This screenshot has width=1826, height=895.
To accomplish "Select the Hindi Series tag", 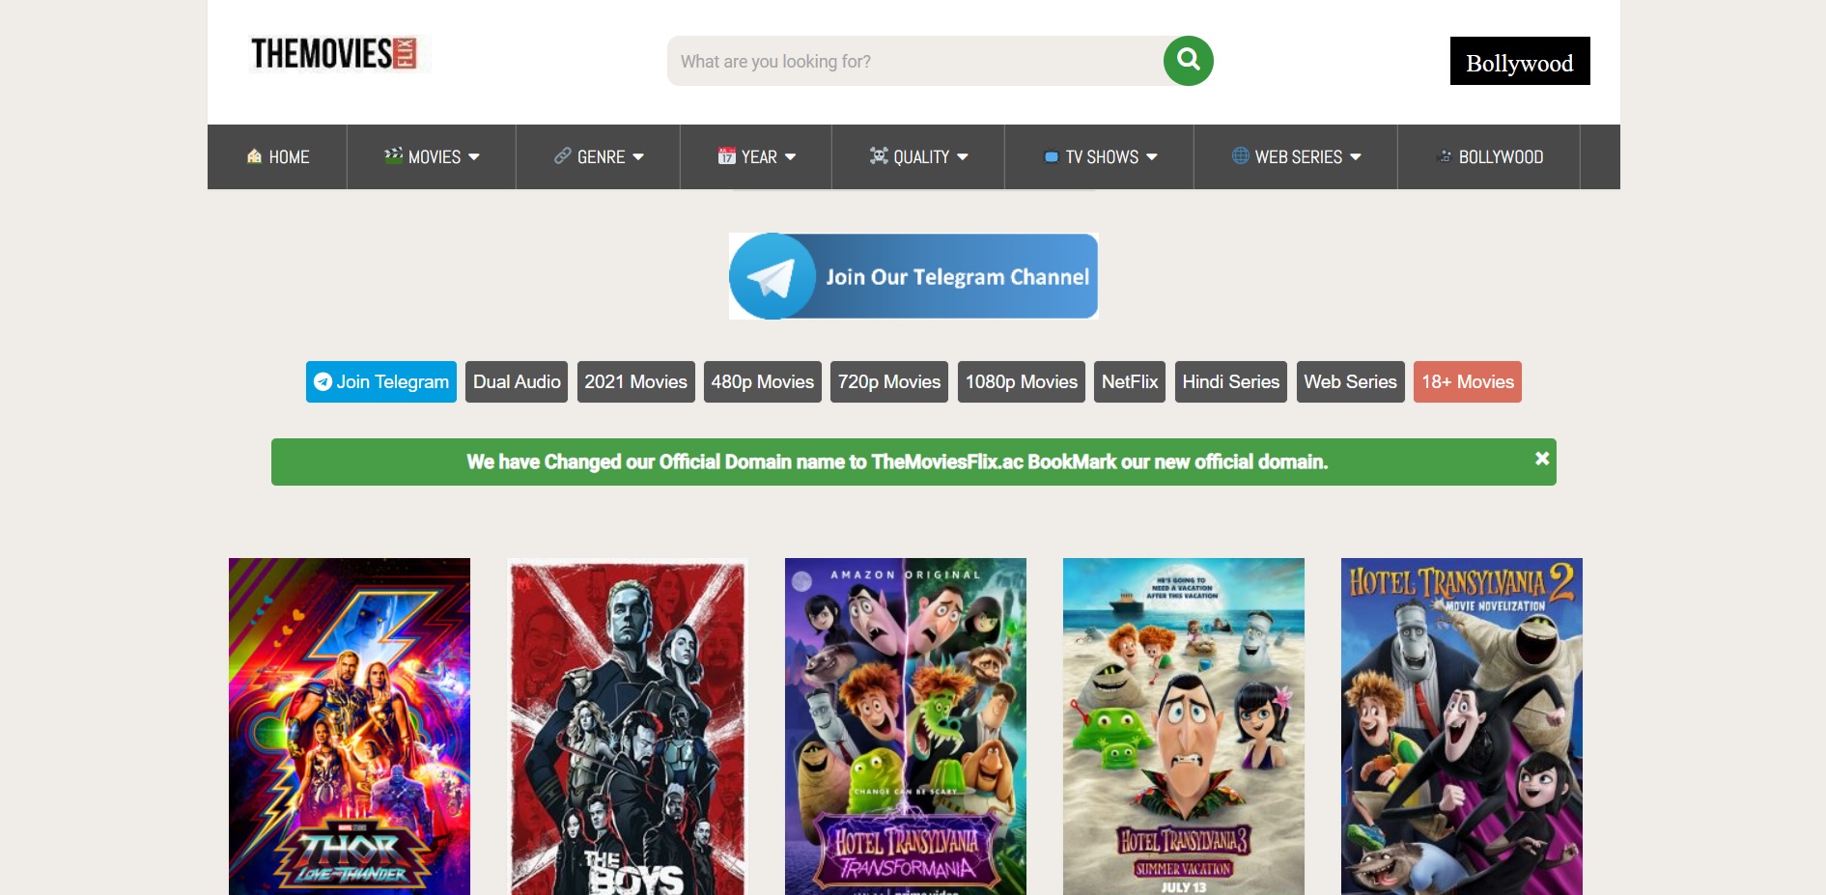I will (x=1231, y=381).
